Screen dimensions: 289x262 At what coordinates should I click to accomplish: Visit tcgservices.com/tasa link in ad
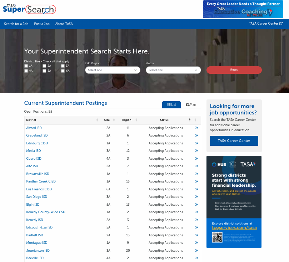234,228
